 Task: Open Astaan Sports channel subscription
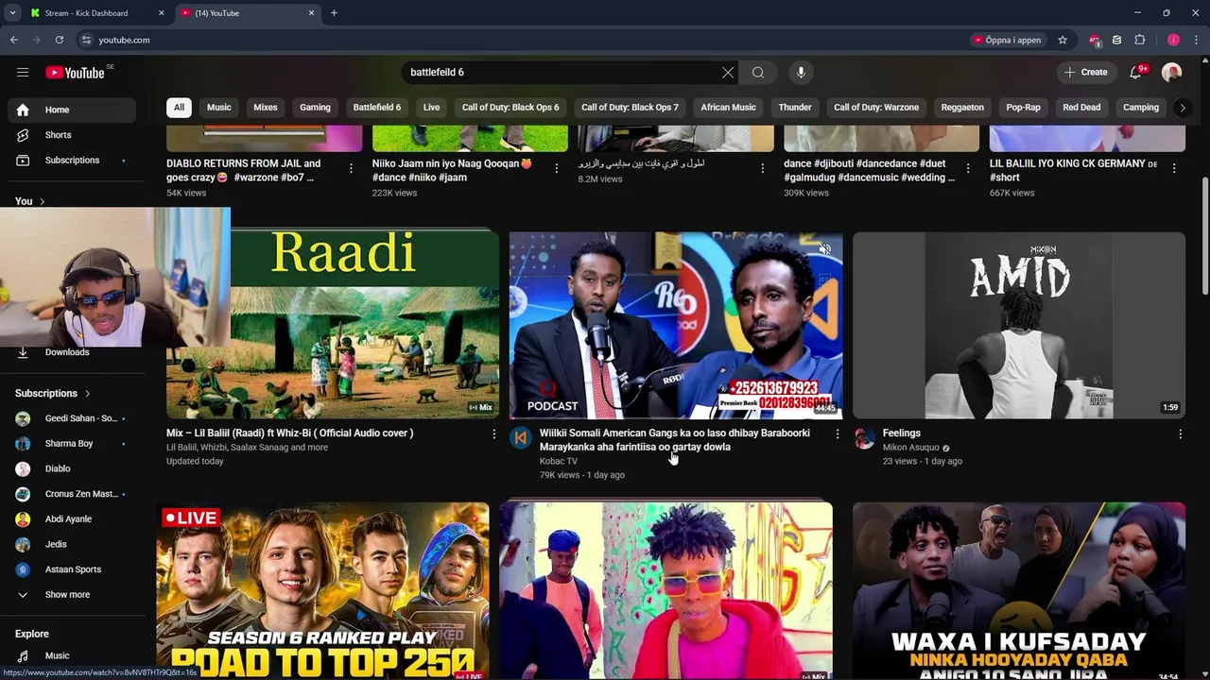(72, 569)
